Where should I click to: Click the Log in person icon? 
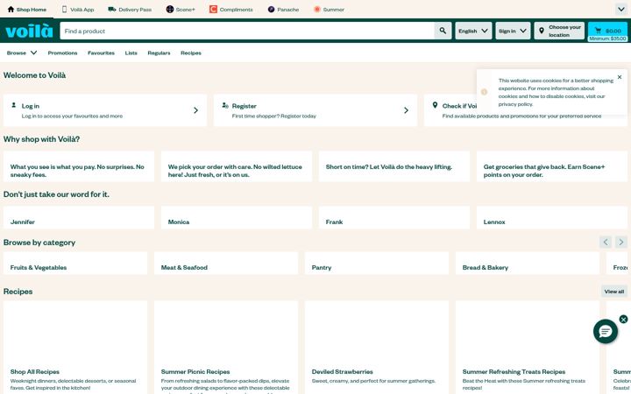(x=14, y=105)
